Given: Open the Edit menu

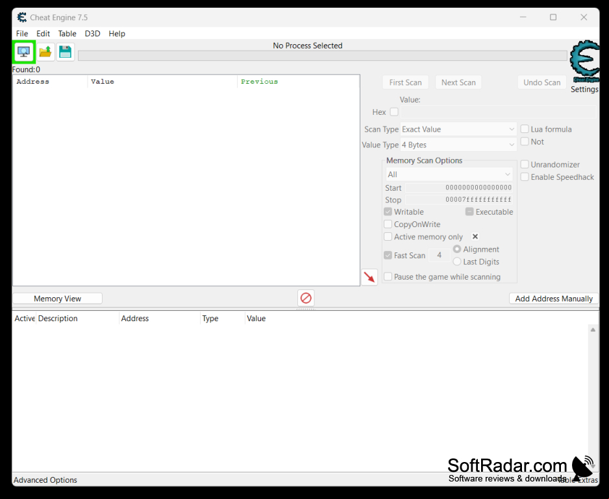Looking at the screenshot, I should tap(43, 33).
